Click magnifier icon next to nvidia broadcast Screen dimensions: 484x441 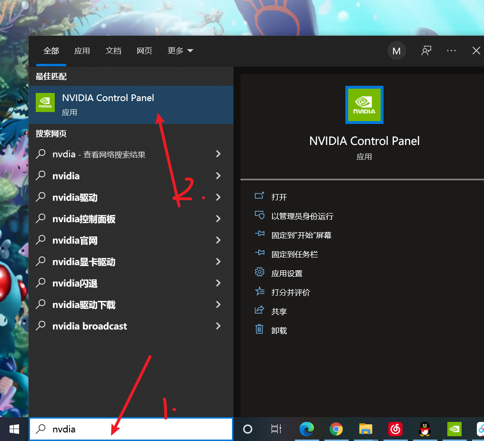coord(40,326)
